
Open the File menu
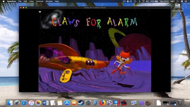pos(20,1)
